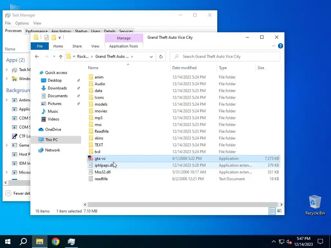Open Documents in the navigation pane
The height and width of the screenshot is (248, 331).
tap(58, 96)
